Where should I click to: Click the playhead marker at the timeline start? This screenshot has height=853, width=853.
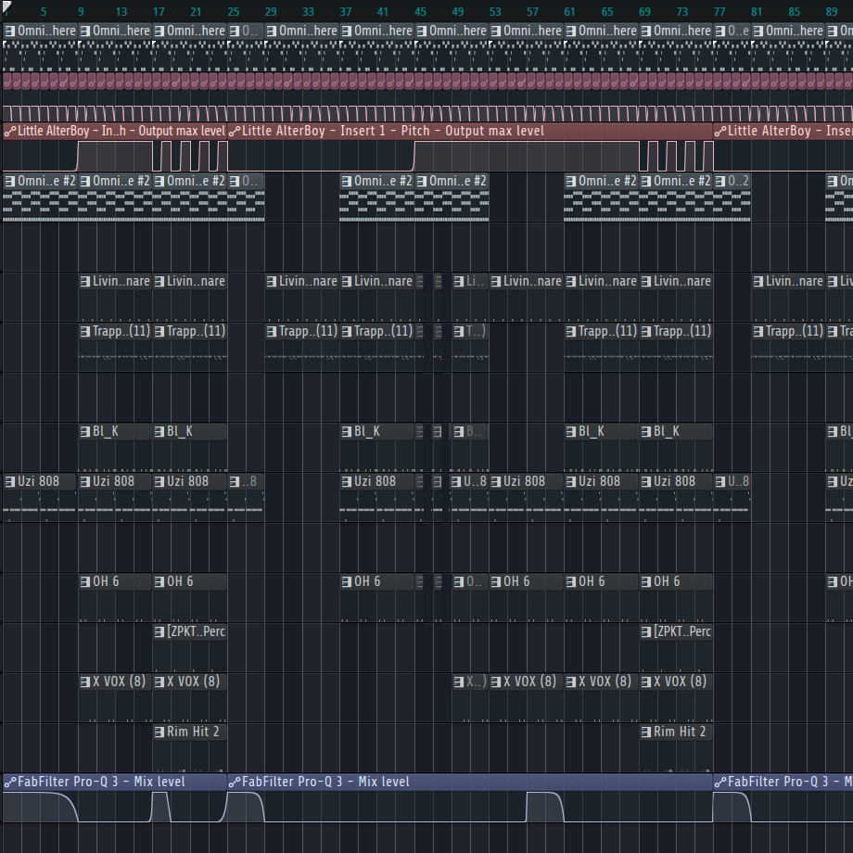(6, 6)
